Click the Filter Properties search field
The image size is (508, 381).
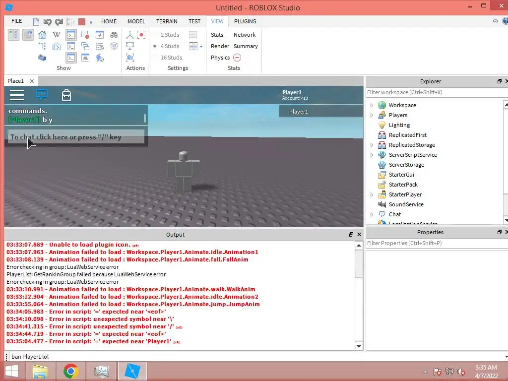(437, 243)
